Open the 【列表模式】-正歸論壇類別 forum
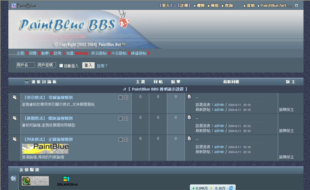Screen dimensions: 310x190 [x=48, y=139]
